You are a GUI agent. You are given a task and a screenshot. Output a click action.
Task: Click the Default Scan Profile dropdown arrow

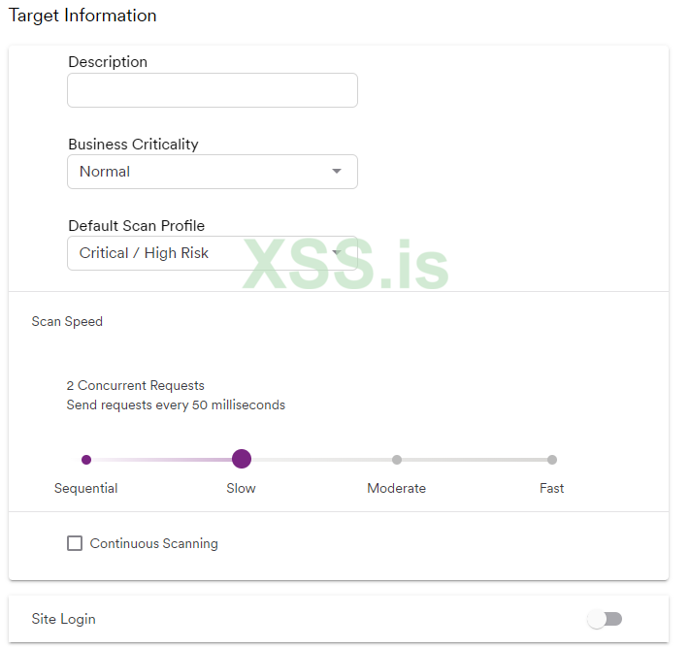tap(337, 253)
